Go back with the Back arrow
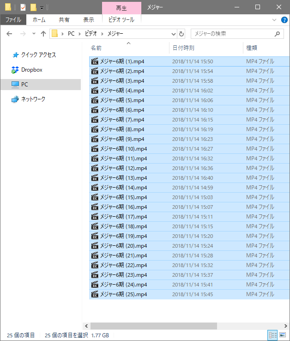The image size is (290, 341). click(x=9, y=34)
